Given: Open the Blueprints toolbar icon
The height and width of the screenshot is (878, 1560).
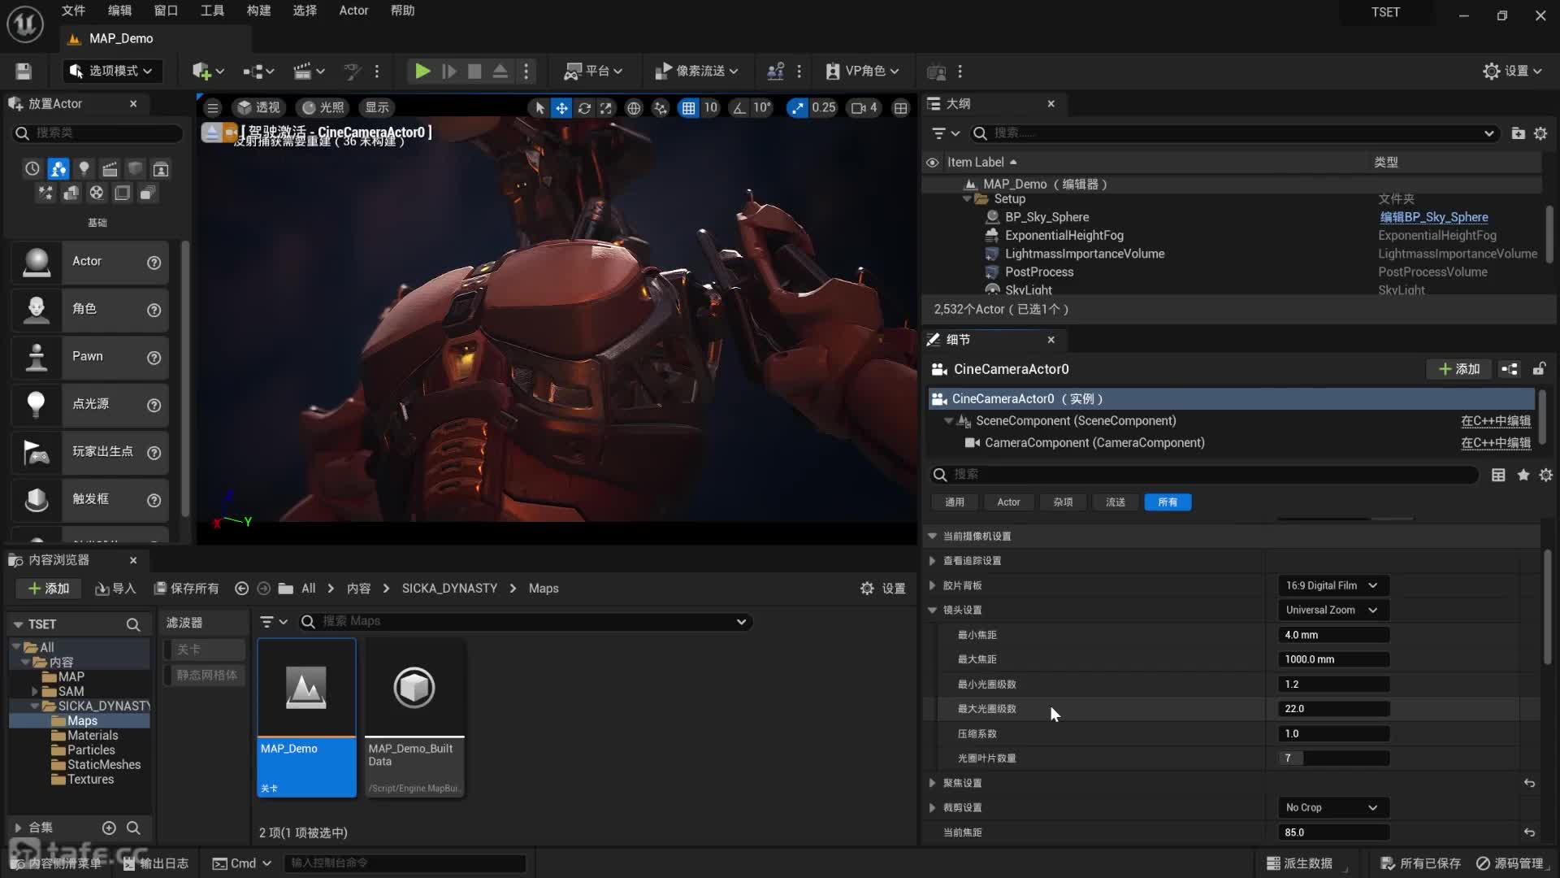Looking at the screenshot, I should point(258,72).
